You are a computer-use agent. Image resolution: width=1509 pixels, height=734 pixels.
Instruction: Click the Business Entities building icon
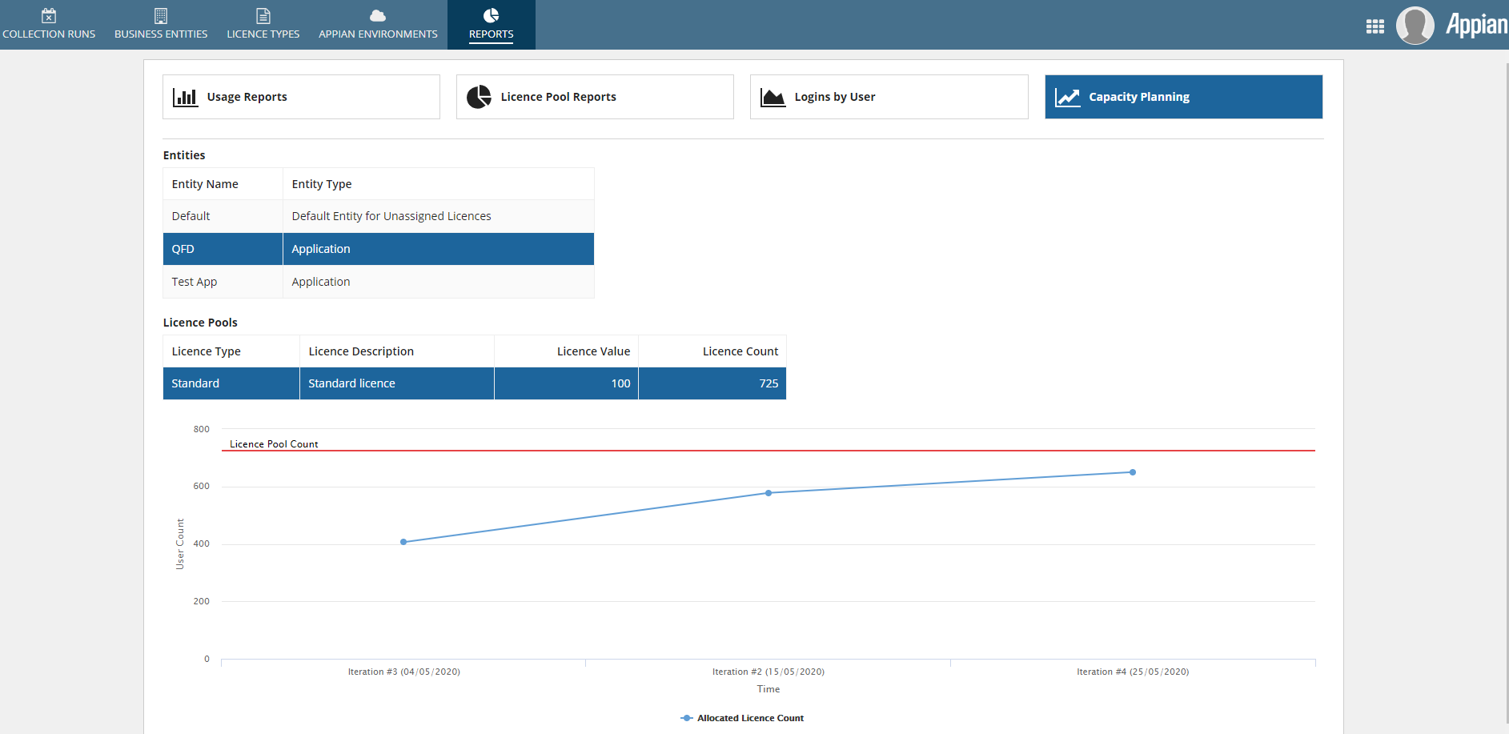161,16
